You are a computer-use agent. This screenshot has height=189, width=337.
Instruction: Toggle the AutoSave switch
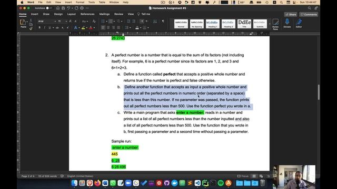[x=48, y=8]
